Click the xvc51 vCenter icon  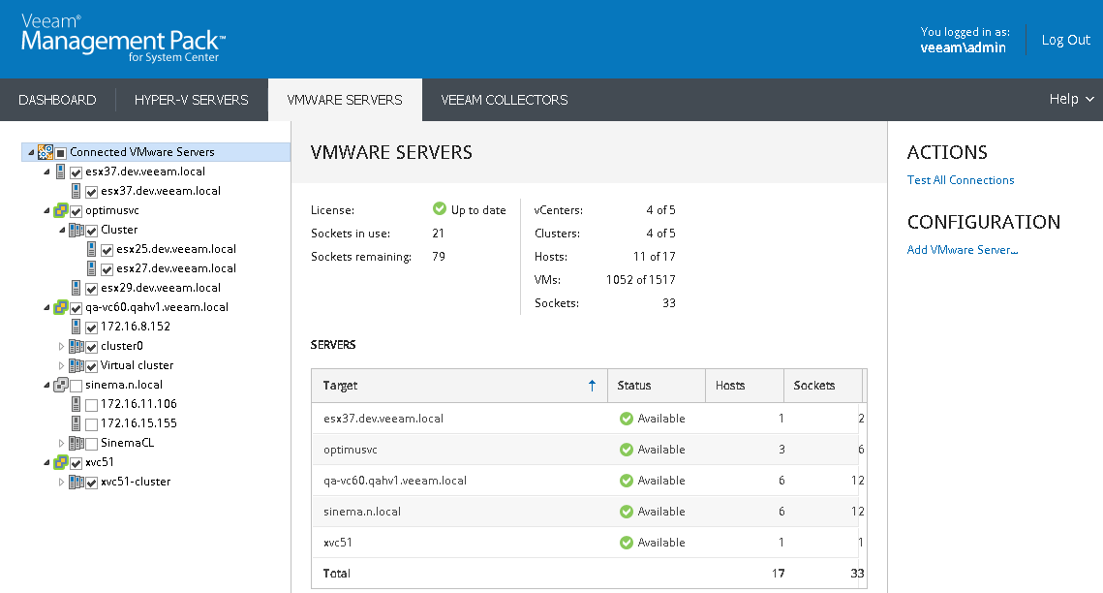pos(60,462)
